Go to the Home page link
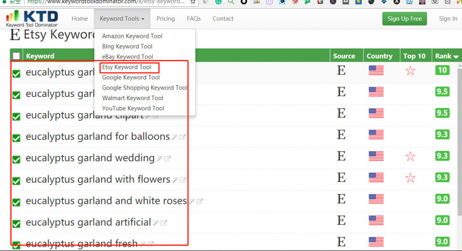The height and width of the screenshot is (251, 462). coord(79,18)
